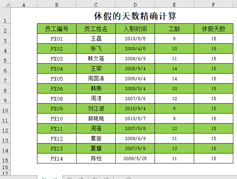Image resolution: width=237 pixels, height=179 pixels.
Task: Switch to the Sheet2 tab
Action: 75,178
